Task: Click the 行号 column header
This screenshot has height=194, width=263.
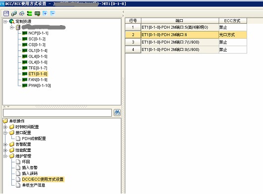Action: pos(133,21)
